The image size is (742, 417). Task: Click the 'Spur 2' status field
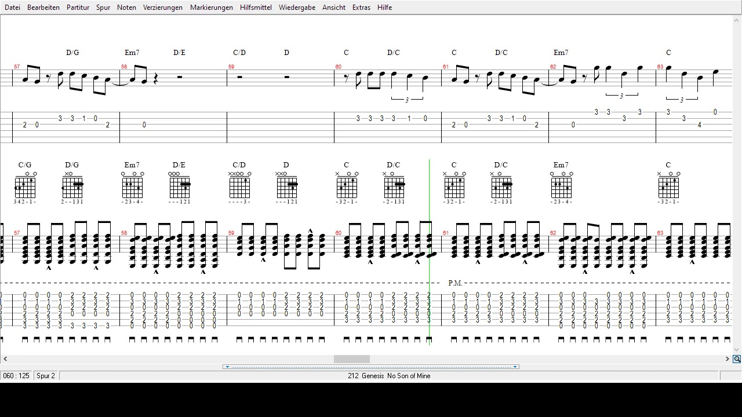pos(46,376)
